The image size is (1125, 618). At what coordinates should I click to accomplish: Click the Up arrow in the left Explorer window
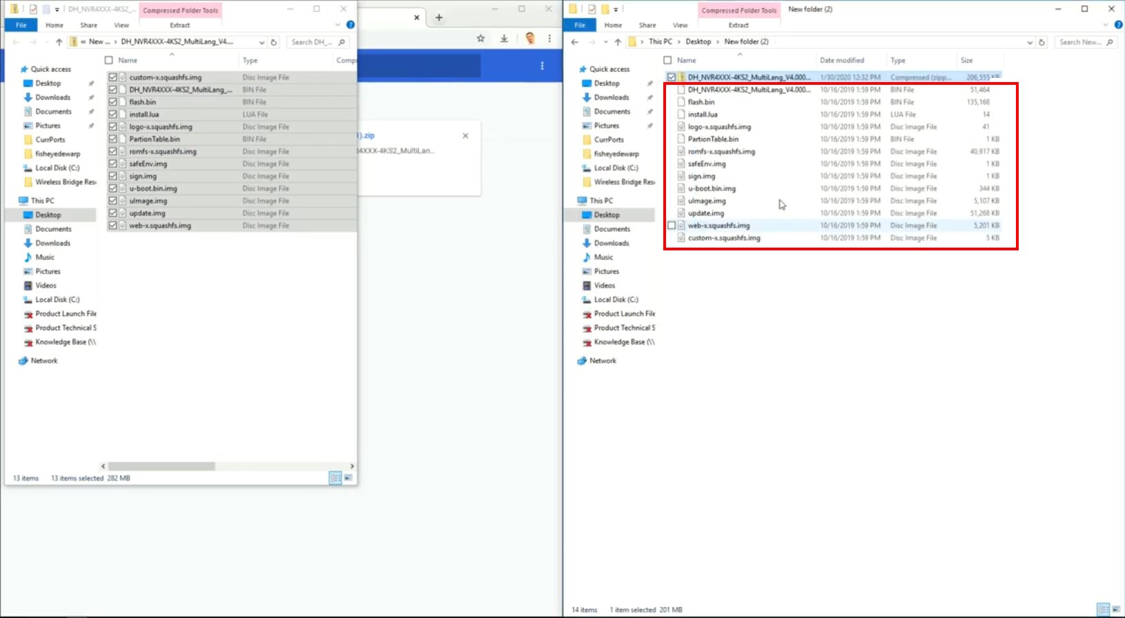(59, 42)
